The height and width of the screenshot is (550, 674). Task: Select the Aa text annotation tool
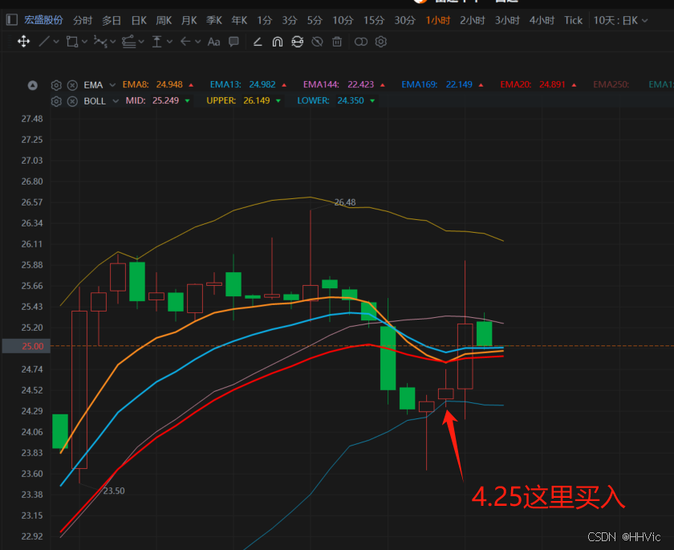213,42
